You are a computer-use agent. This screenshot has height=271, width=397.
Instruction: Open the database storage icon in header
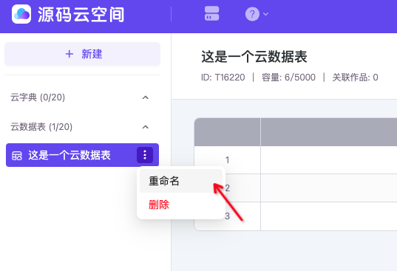tap(211, 13)
